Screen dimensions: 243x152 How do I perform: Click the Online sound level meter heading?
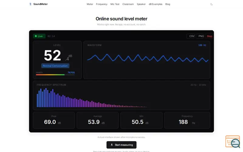point(121,19)
